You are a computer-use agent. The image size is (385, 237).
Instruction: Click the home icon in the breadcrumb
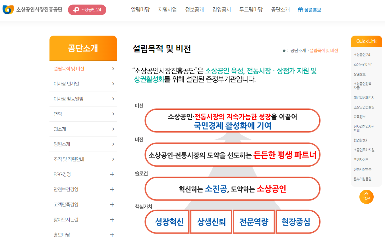coord(283,50)
